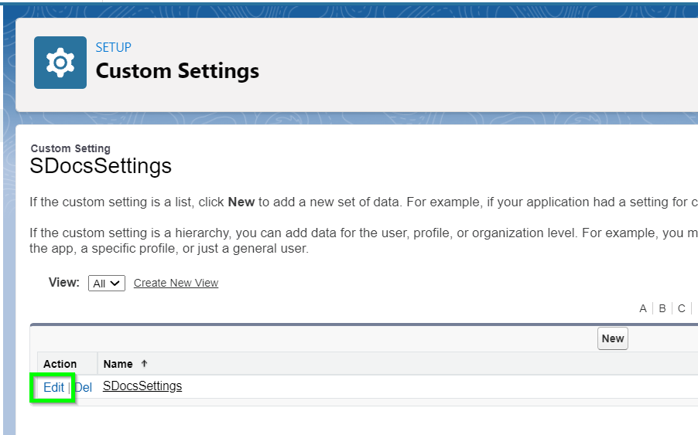
Task: Click the New button
Action: [613, 338]
